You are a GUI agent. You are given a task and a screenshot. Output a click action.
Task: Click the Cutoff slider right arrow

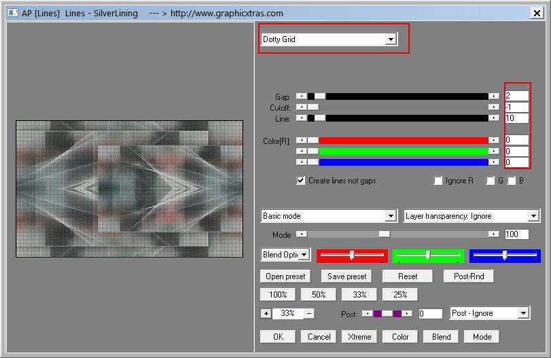(x=494, y=107)
